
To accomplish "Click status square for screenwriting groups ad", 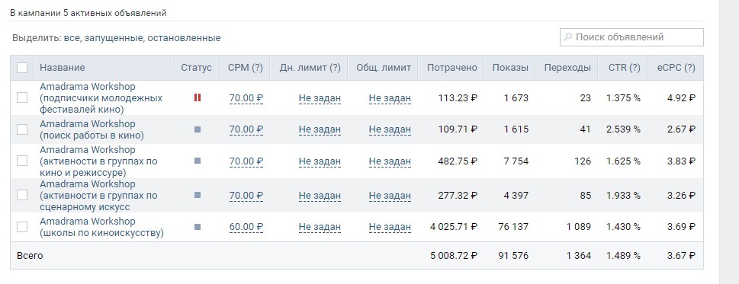I will (x=198, y=195).
